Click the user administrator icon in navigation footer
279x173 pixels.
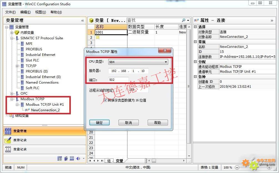coord(66,159)
